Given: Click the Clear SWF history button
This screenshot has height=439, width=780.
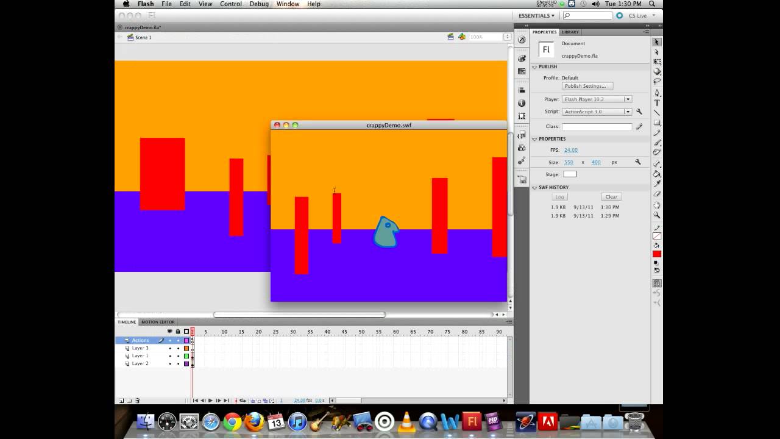Looking at the screenshot, I should click(x=611, y=197).
